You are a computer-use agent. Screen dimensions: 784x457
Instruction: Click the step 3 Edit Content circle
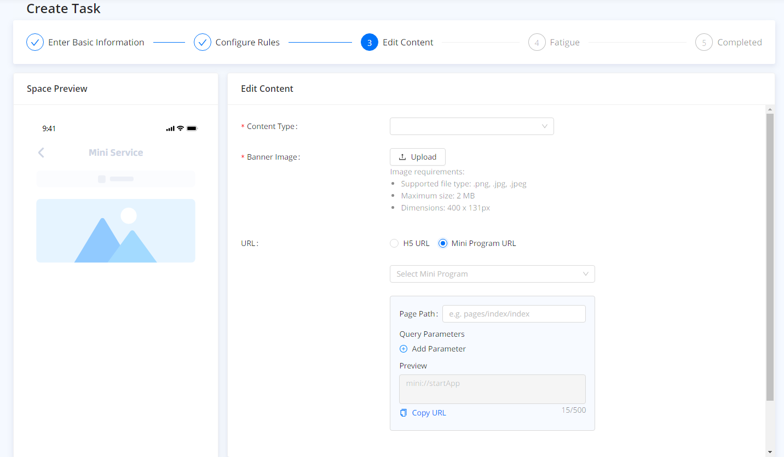(x=370, y=42)
